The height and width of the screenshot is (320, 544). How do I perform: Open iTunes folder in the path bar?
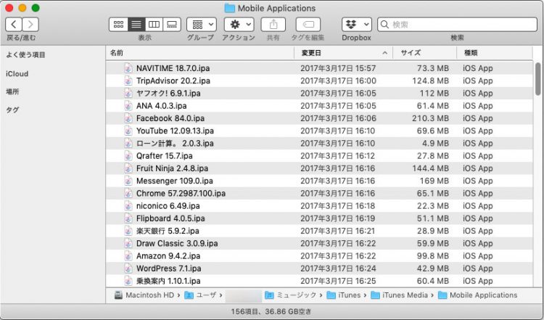(x=344, y=295)
